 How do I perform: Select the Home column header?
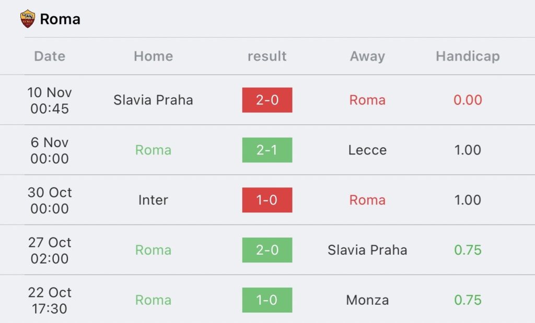tap(153, 56)
